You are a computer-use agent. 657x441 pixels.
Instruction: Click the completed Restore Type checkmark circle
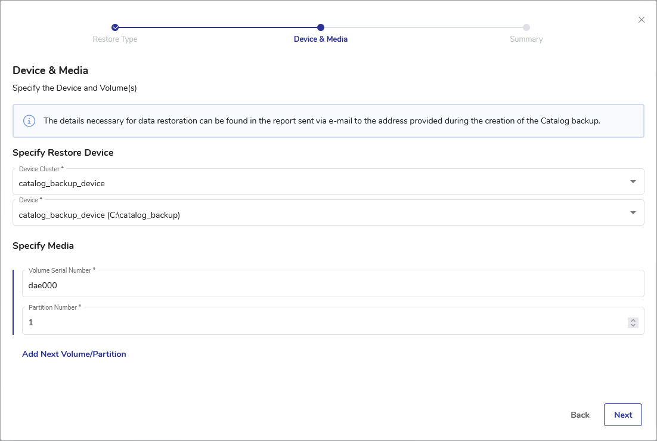pos(115,27)
